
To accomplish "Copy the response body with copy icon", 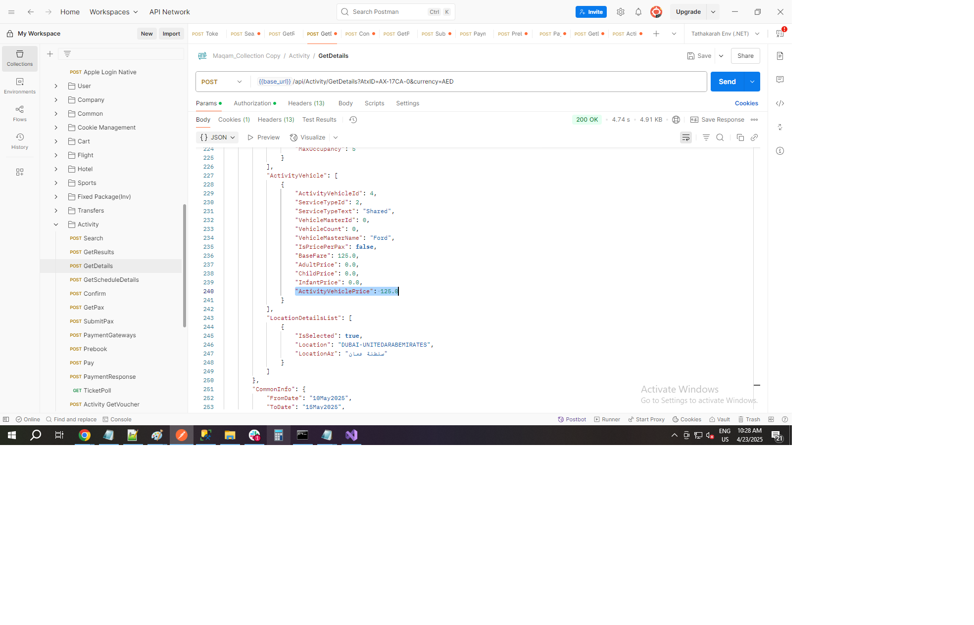I will point(740,137).
